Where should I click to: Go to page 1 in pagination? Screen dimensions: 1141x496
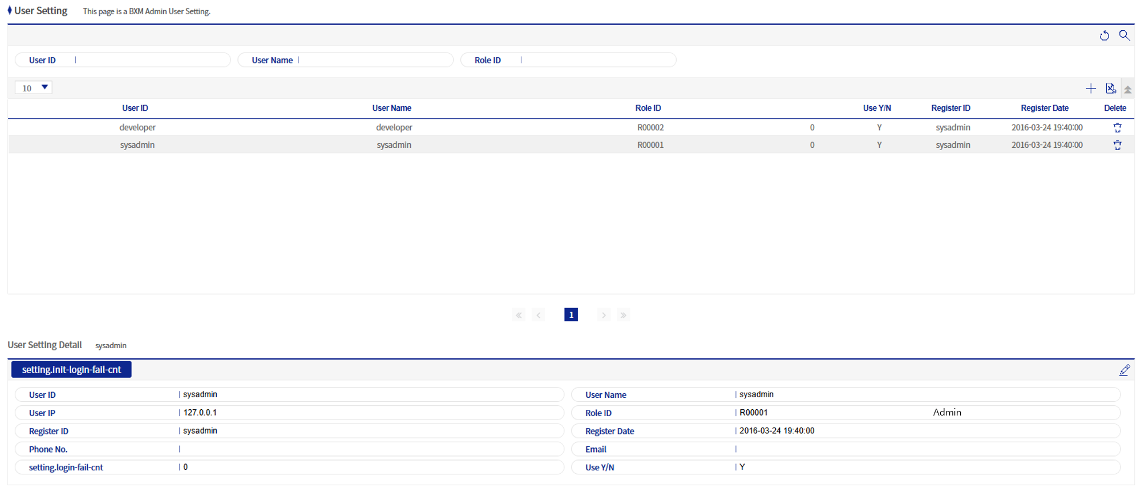pyautogui.click(x=570, y=315)
